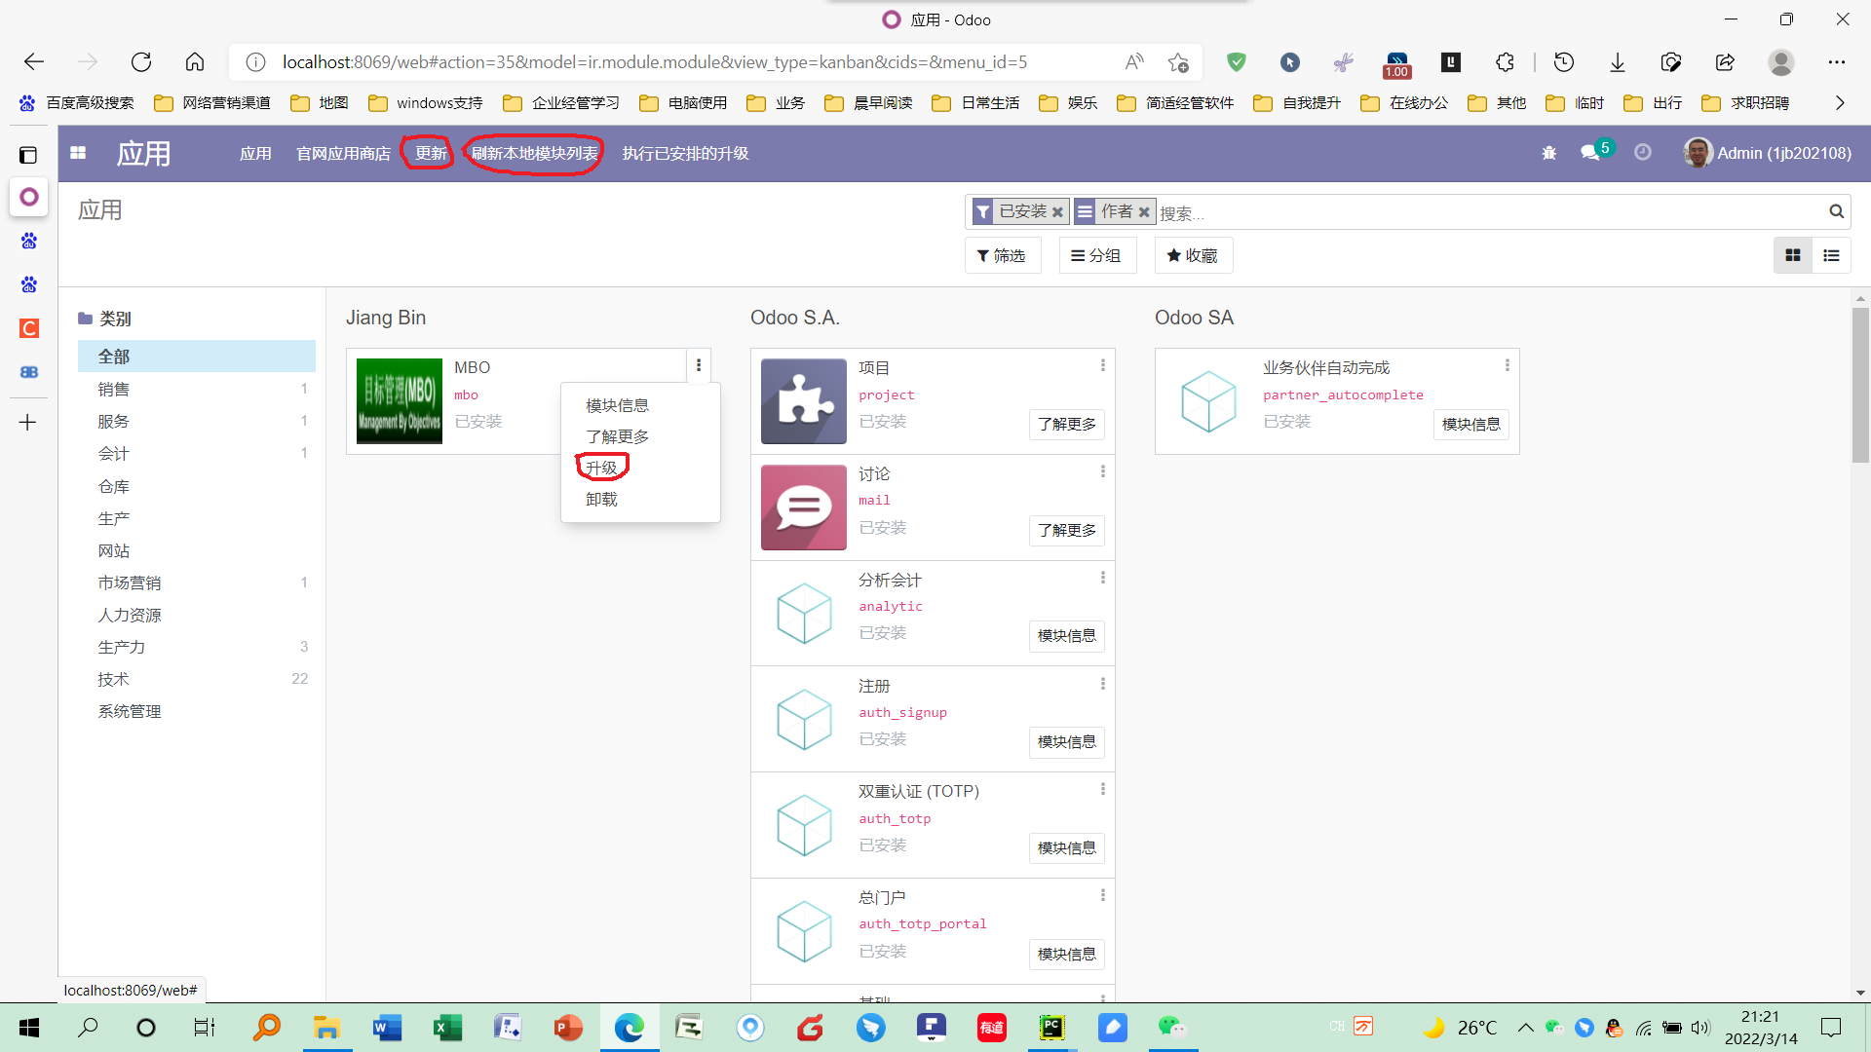This screenshot has width=1871, height=1052.
Task: Select the 生产力 category
Action: [197, 647]
